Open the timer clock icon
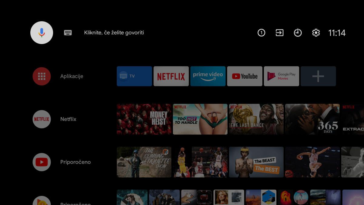Viewport: 364px width, 205px height. pos(298,33)
